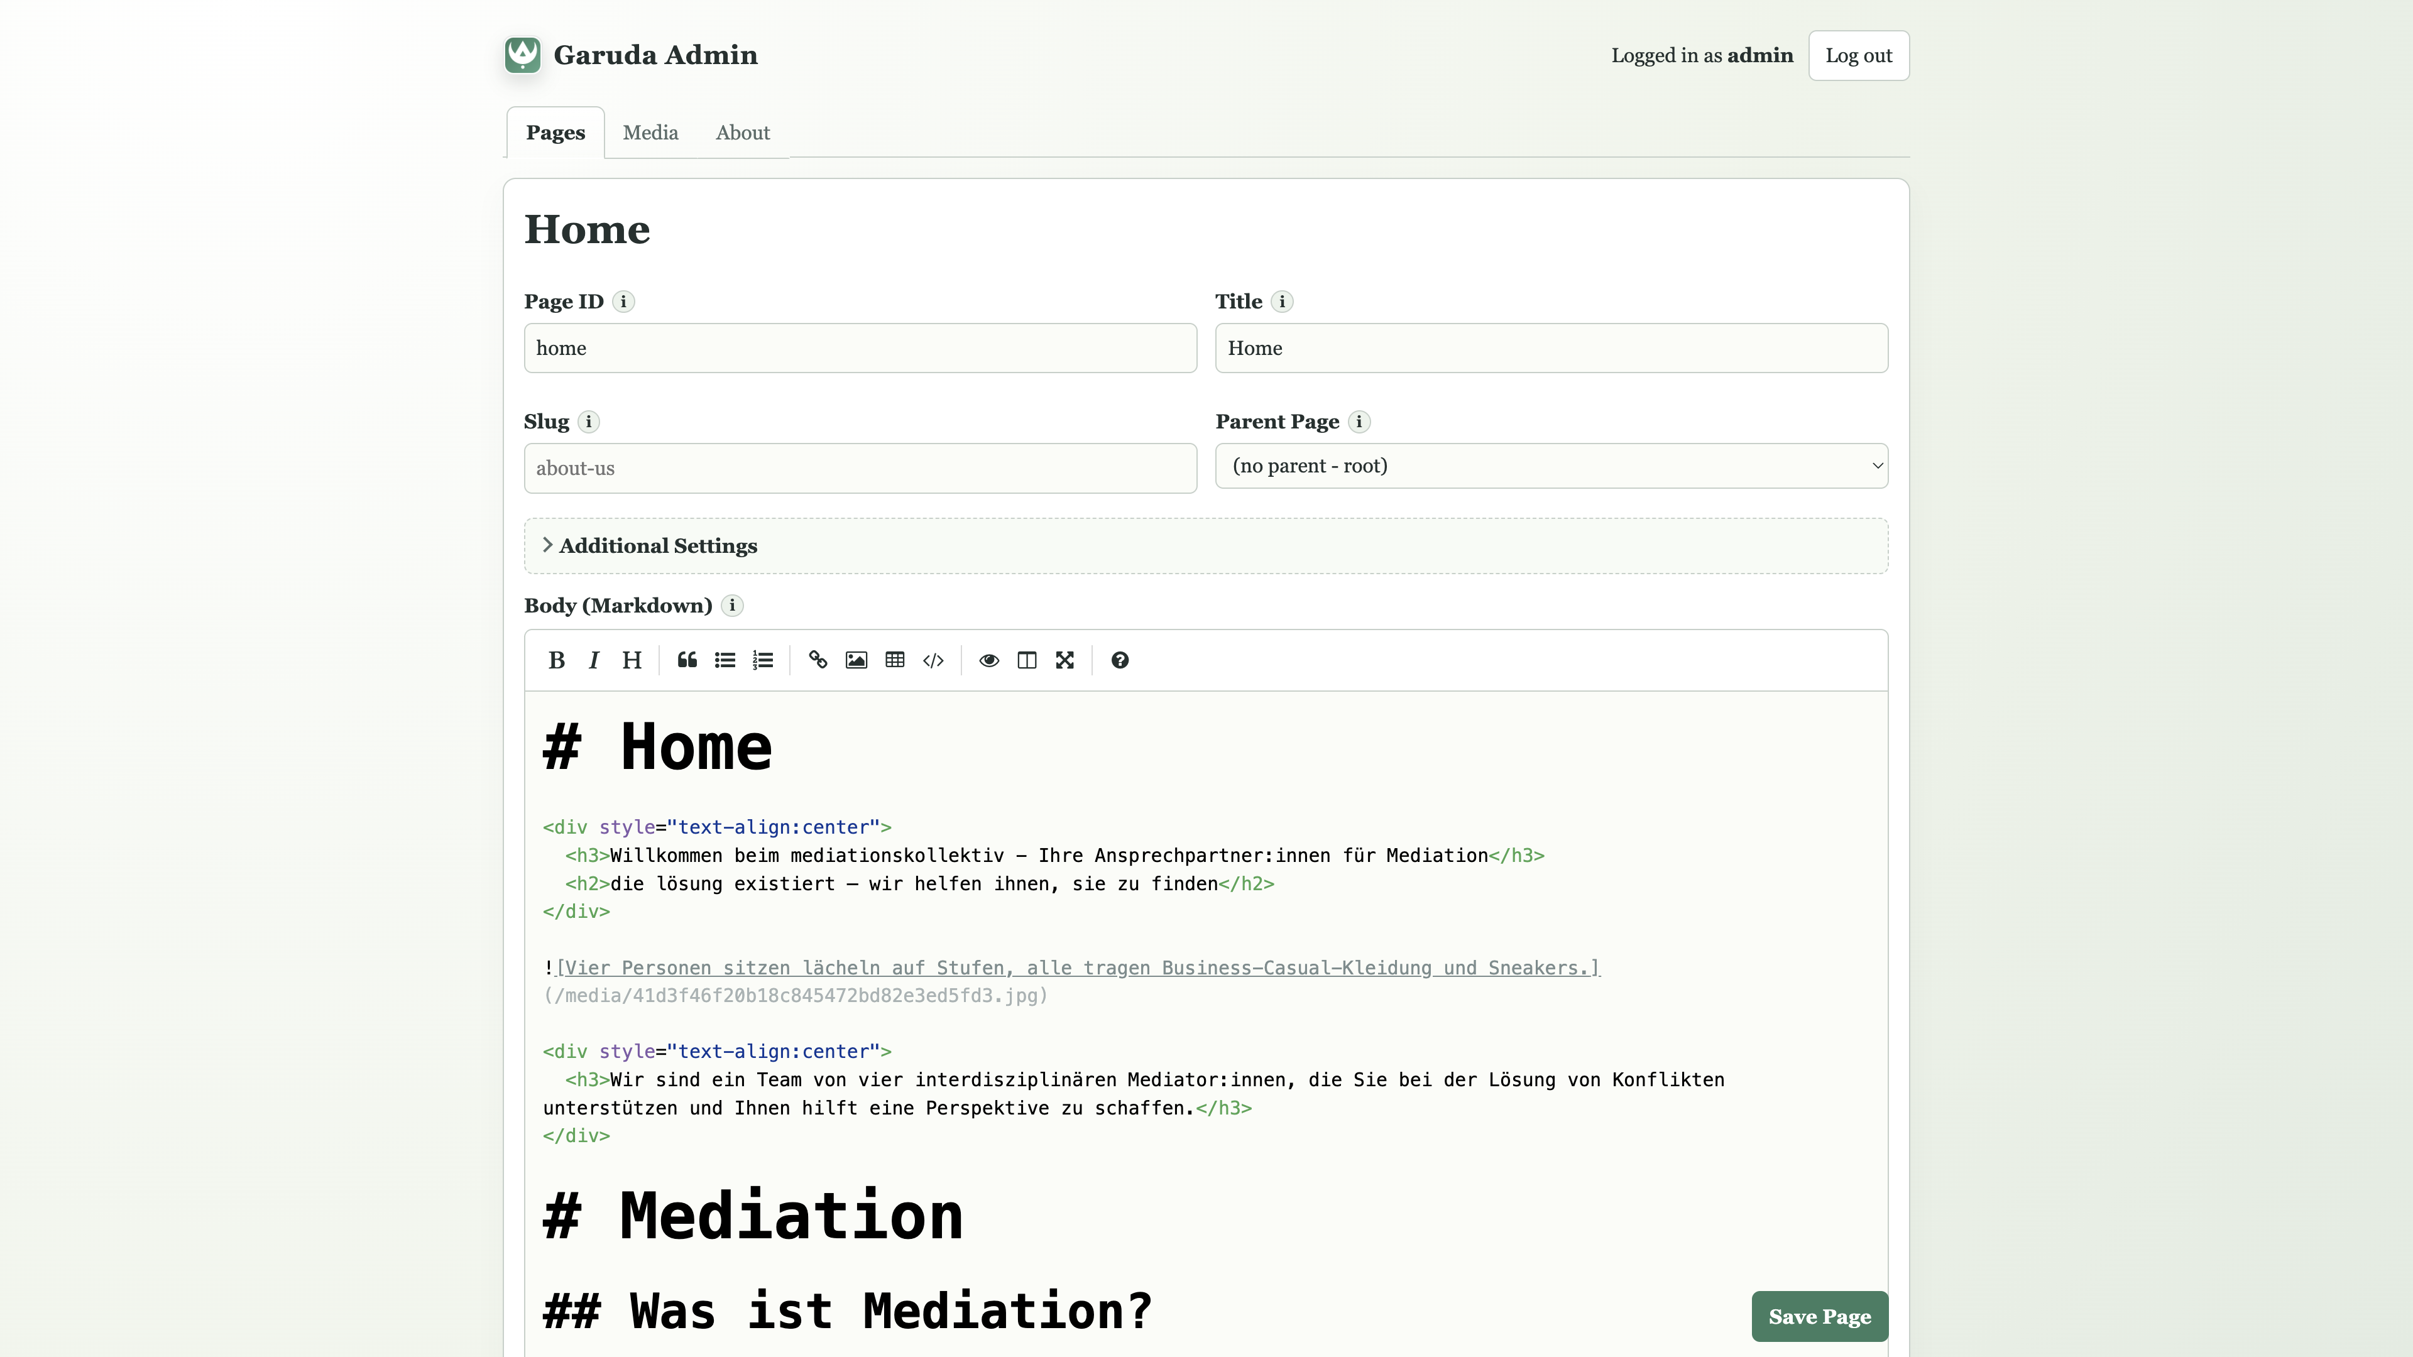
Task: Open the About tab
Action: pos(742,133)
